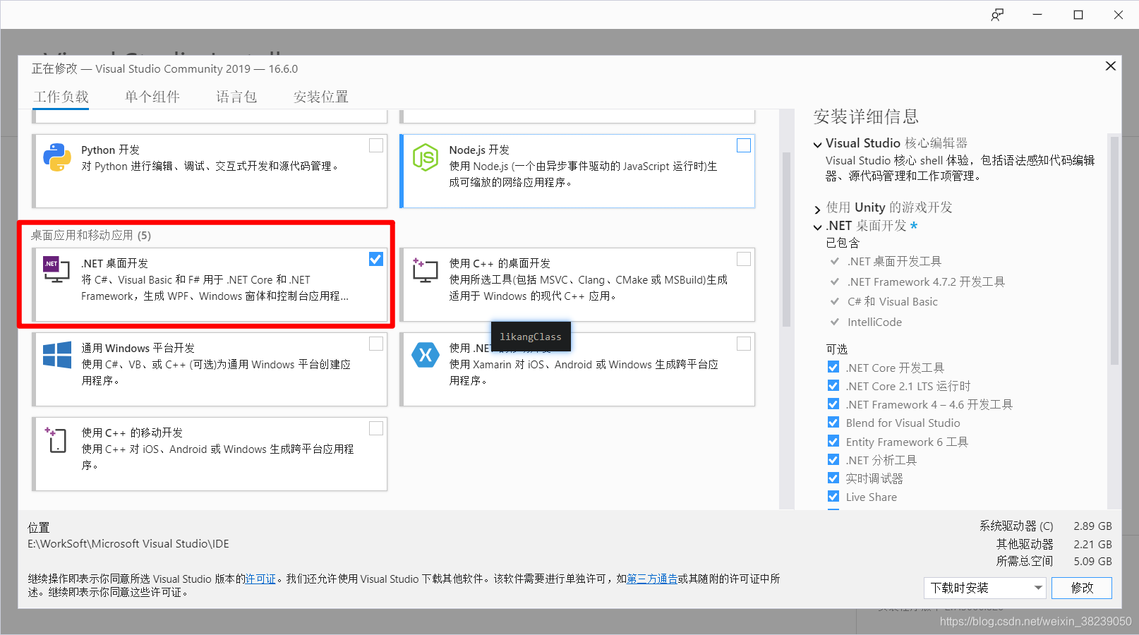
Task: Click the 5.09 GB total space value
Action: 1092,561
